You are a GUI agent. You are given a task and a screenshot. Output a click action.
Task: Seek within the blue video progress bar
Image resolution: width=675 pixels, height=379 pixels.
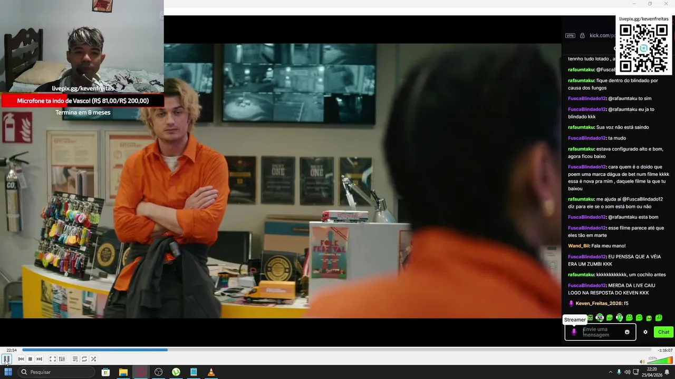[336, 350]
